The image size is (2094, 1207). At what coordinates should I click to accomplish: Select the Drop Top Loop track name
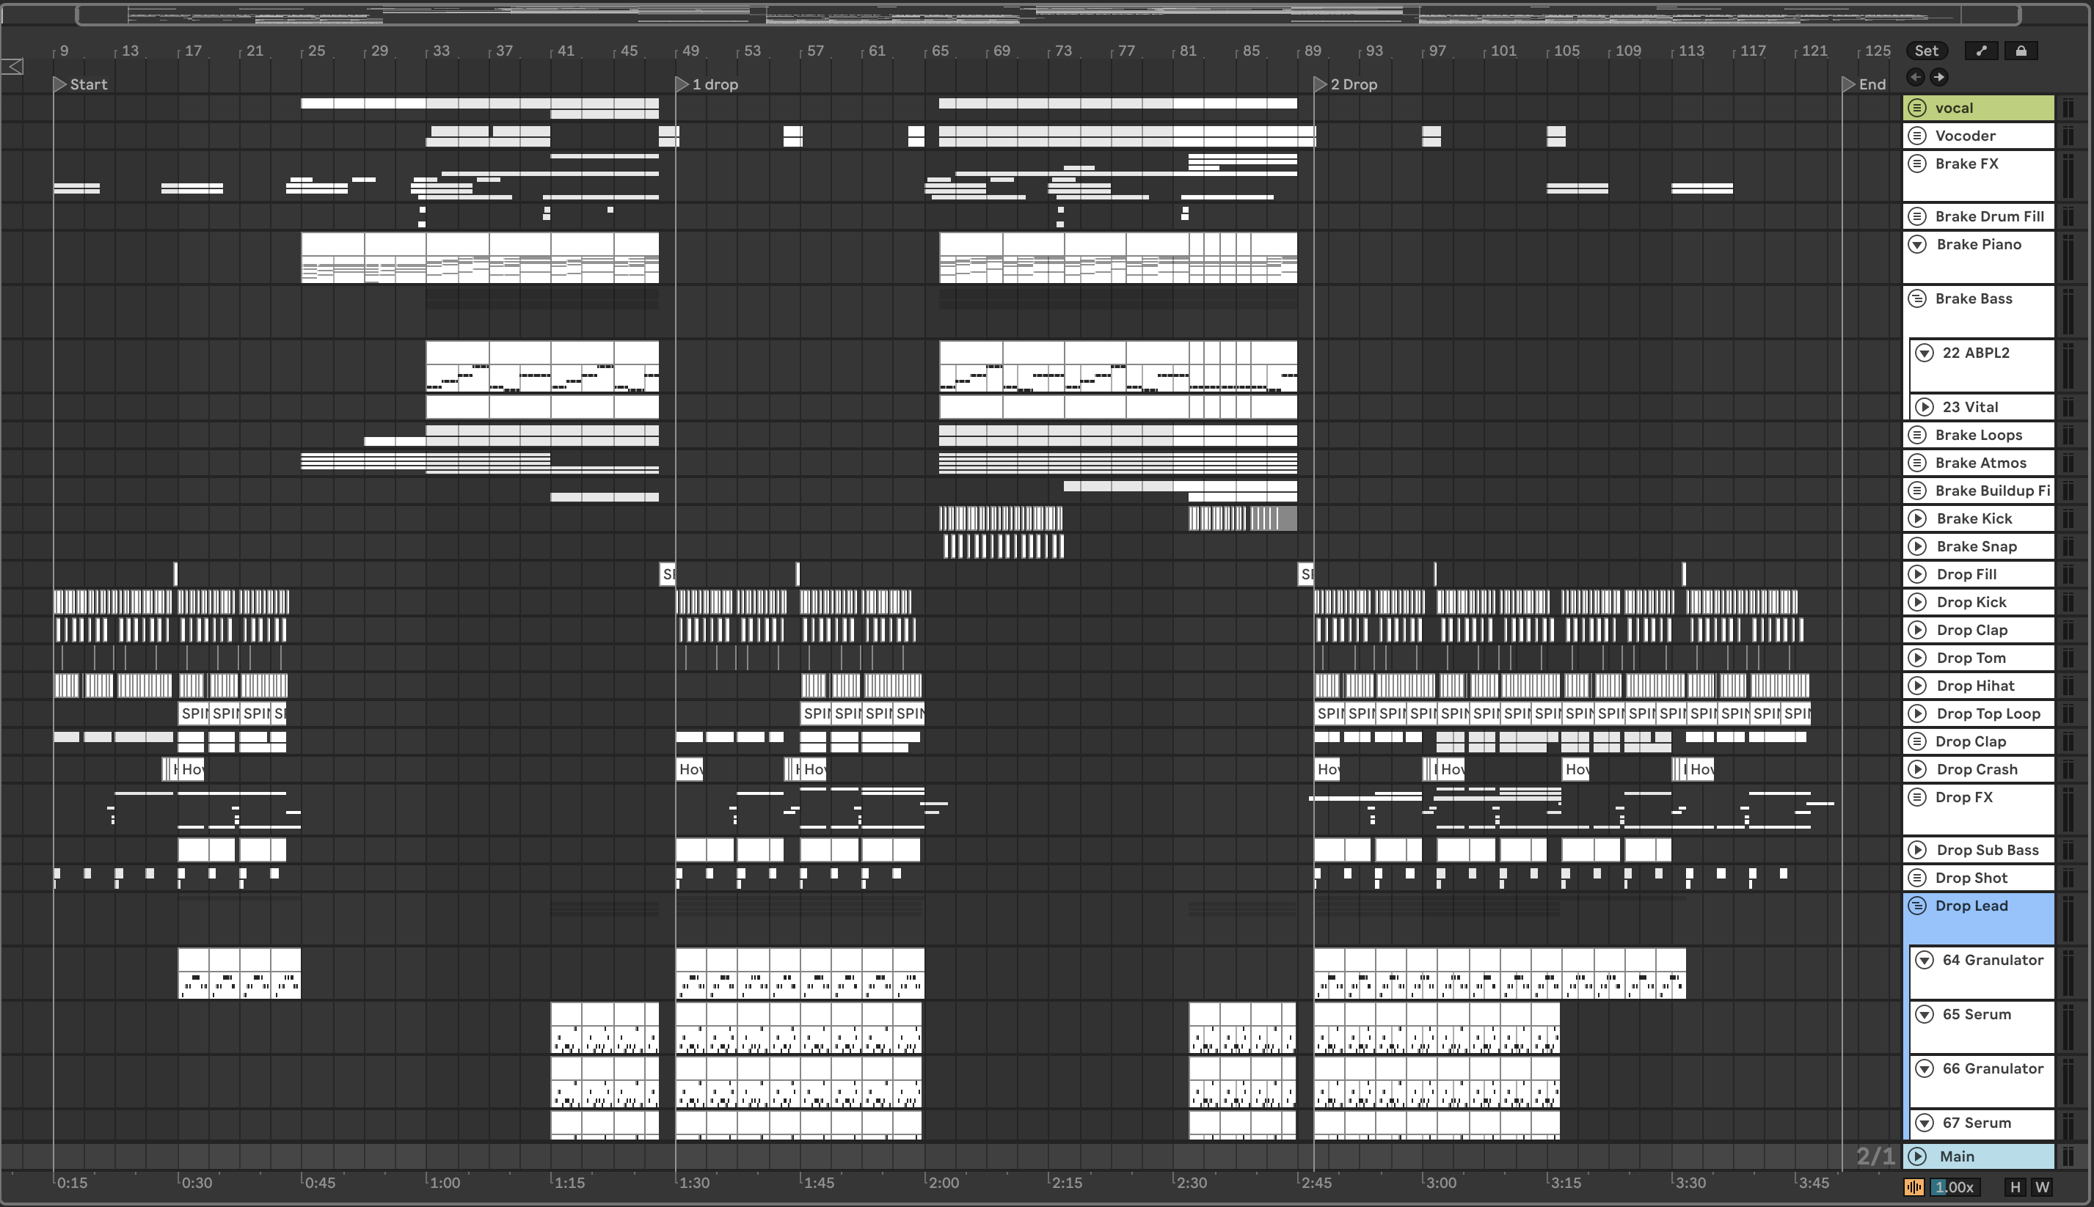tap(1988, 713)
